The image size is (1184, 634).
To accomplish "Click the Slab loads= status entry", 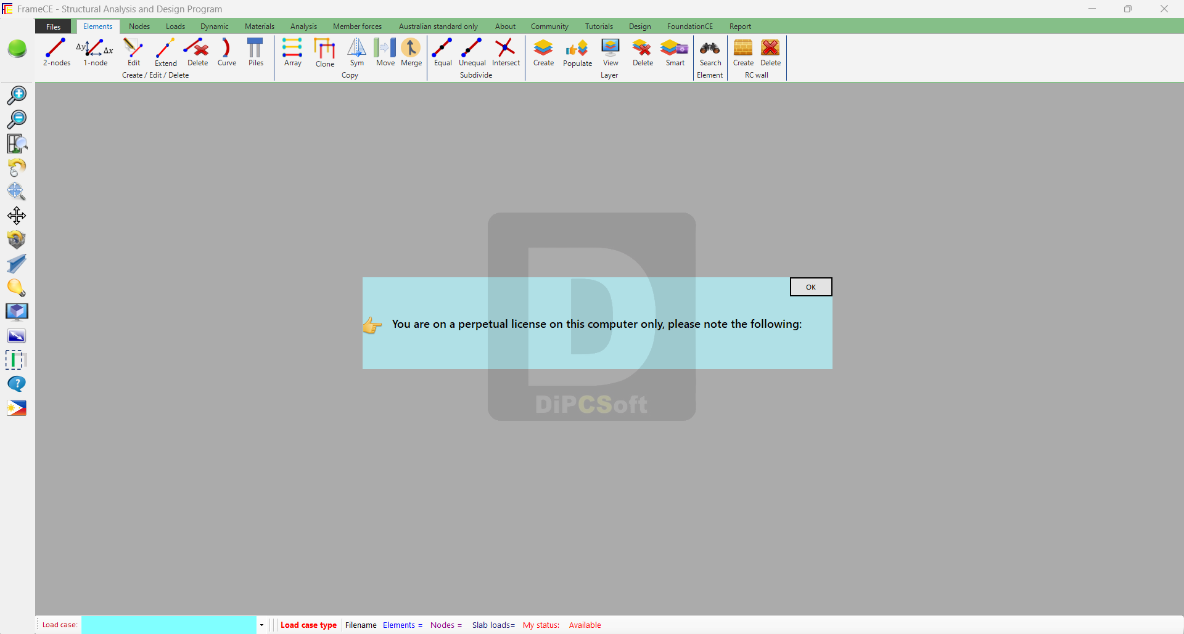I will point(493,625).
